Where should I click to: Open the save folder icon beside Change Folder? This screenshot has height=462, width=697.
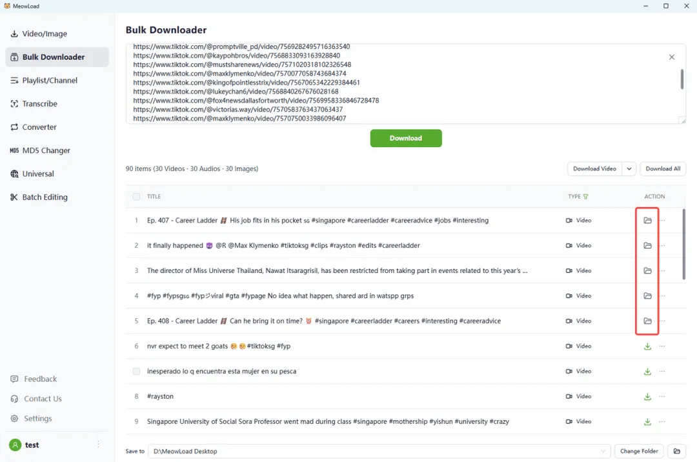(x=676, y=451)
